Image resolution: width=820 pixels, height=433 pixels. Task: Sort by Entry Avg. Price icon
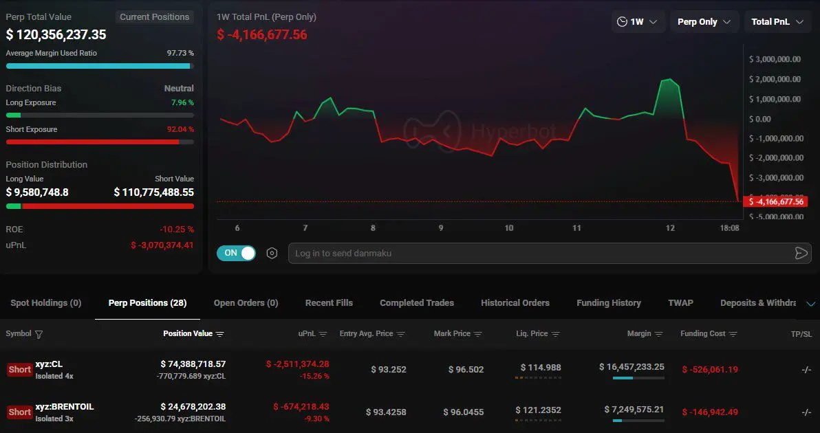(400, 334)
